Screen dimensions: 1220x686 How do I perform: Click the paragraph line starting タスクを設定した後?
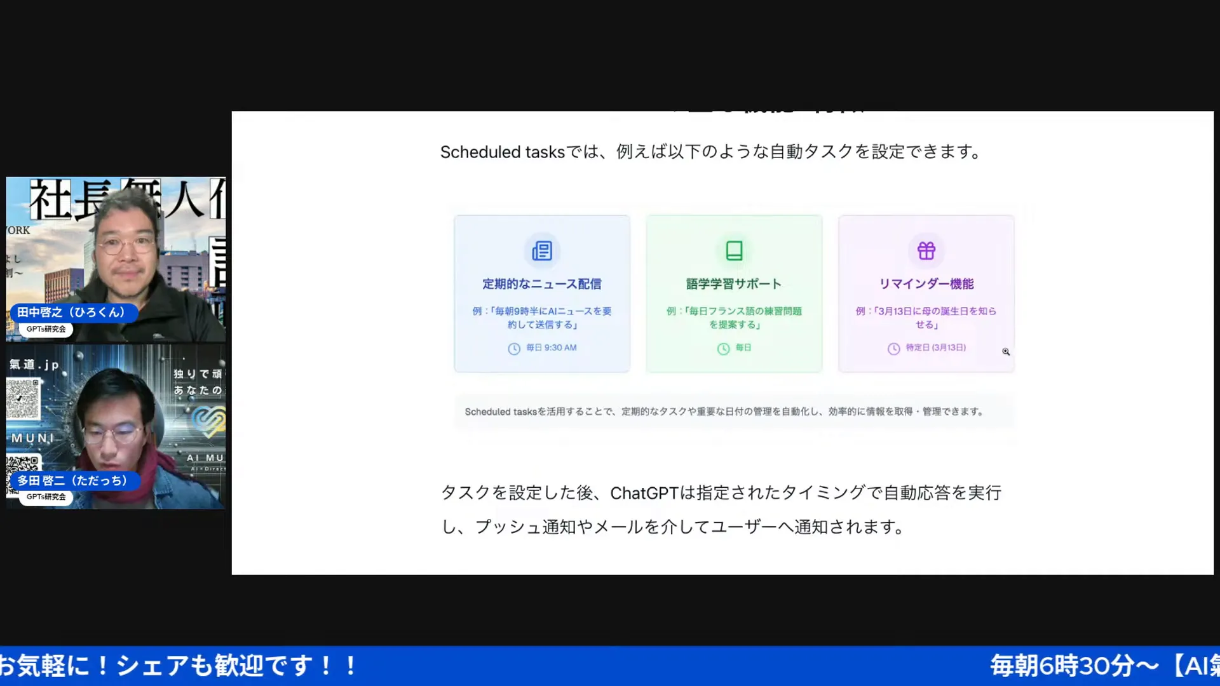coord(721,493)
